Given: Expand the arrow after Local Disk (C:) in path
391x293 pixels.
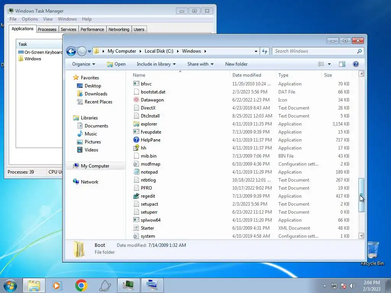Looking at the screenshot, I should [178, 52].
